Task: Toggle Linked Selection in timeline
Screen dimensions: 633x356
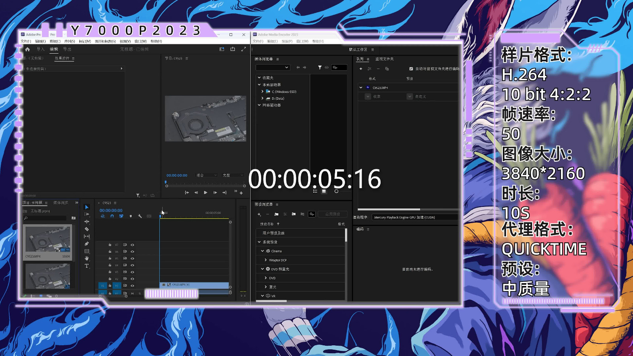Action: click(x=121, y=216)
